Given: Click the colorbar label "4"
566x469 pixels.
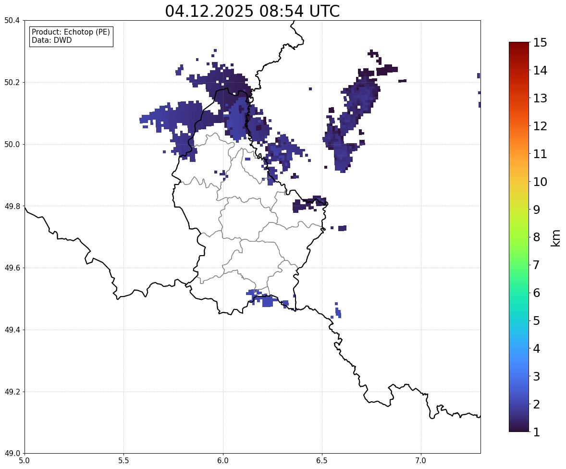Looking at the screenshot, I should 537,348.
